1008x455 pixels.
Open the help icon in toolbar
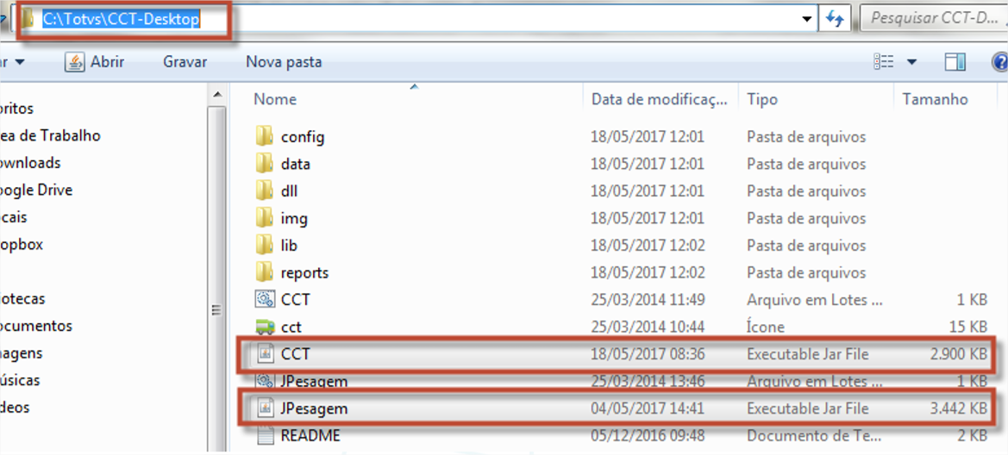(1000, 62)
